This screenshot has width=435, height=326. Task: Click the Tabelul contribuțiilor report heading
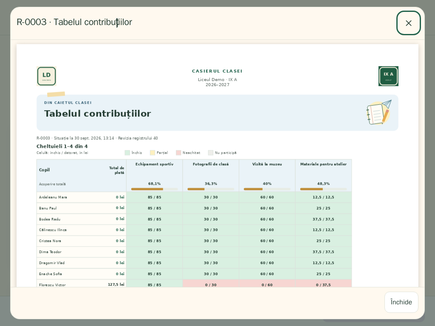pos(98,114)
